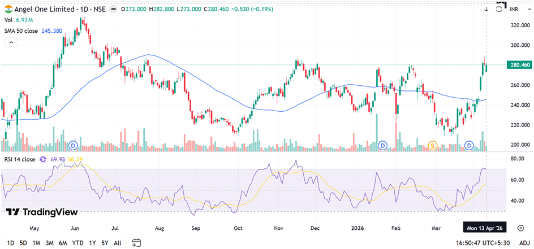
Task: Click the Indian flag symbol logo
Action: click(7, 9)
